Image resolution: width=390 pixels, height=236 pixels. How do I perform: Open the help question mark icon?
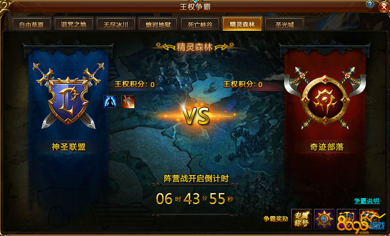pyautogui.click(x=370, y=4)
